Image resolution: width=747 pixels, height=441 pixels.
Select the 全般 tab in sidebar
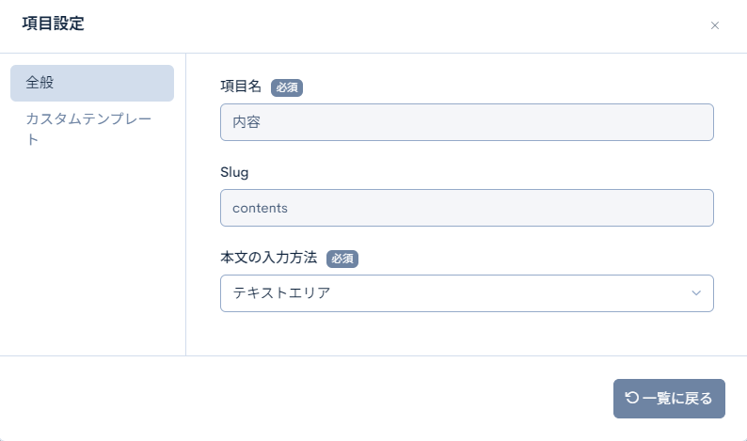pos(91,83)
